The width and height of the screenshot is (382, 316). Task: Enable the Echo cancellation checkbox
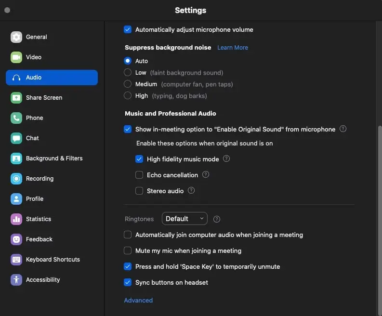[x=139, y=175]
